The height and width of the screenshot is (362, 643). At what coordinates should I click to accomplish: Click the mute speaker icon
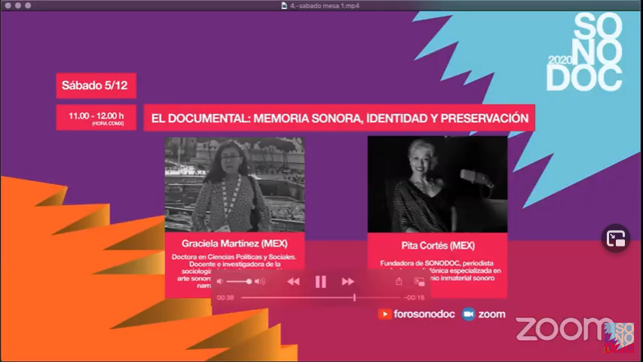coord(220,281)
